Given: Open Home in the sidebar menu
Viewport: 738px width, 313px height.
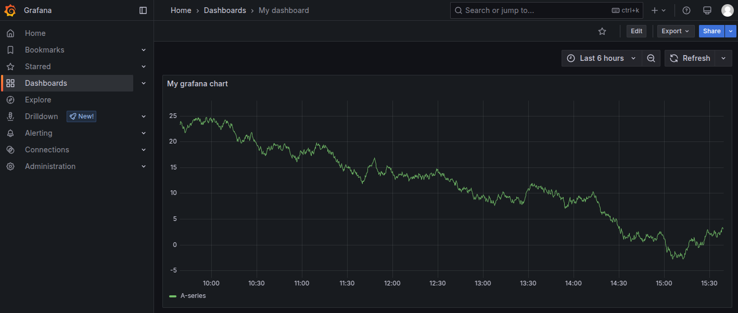Looking at the screenshot, I should (35, 33).
